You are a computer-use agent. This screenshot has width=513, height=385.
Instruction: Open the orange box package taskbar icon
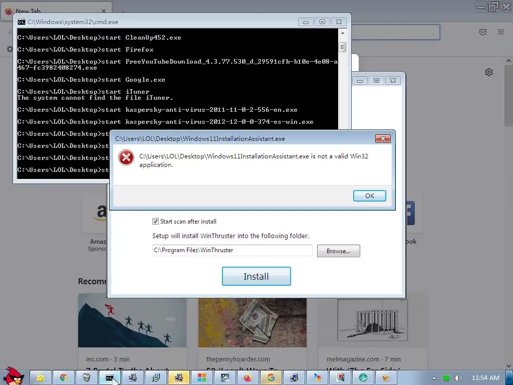click(386, 378)
